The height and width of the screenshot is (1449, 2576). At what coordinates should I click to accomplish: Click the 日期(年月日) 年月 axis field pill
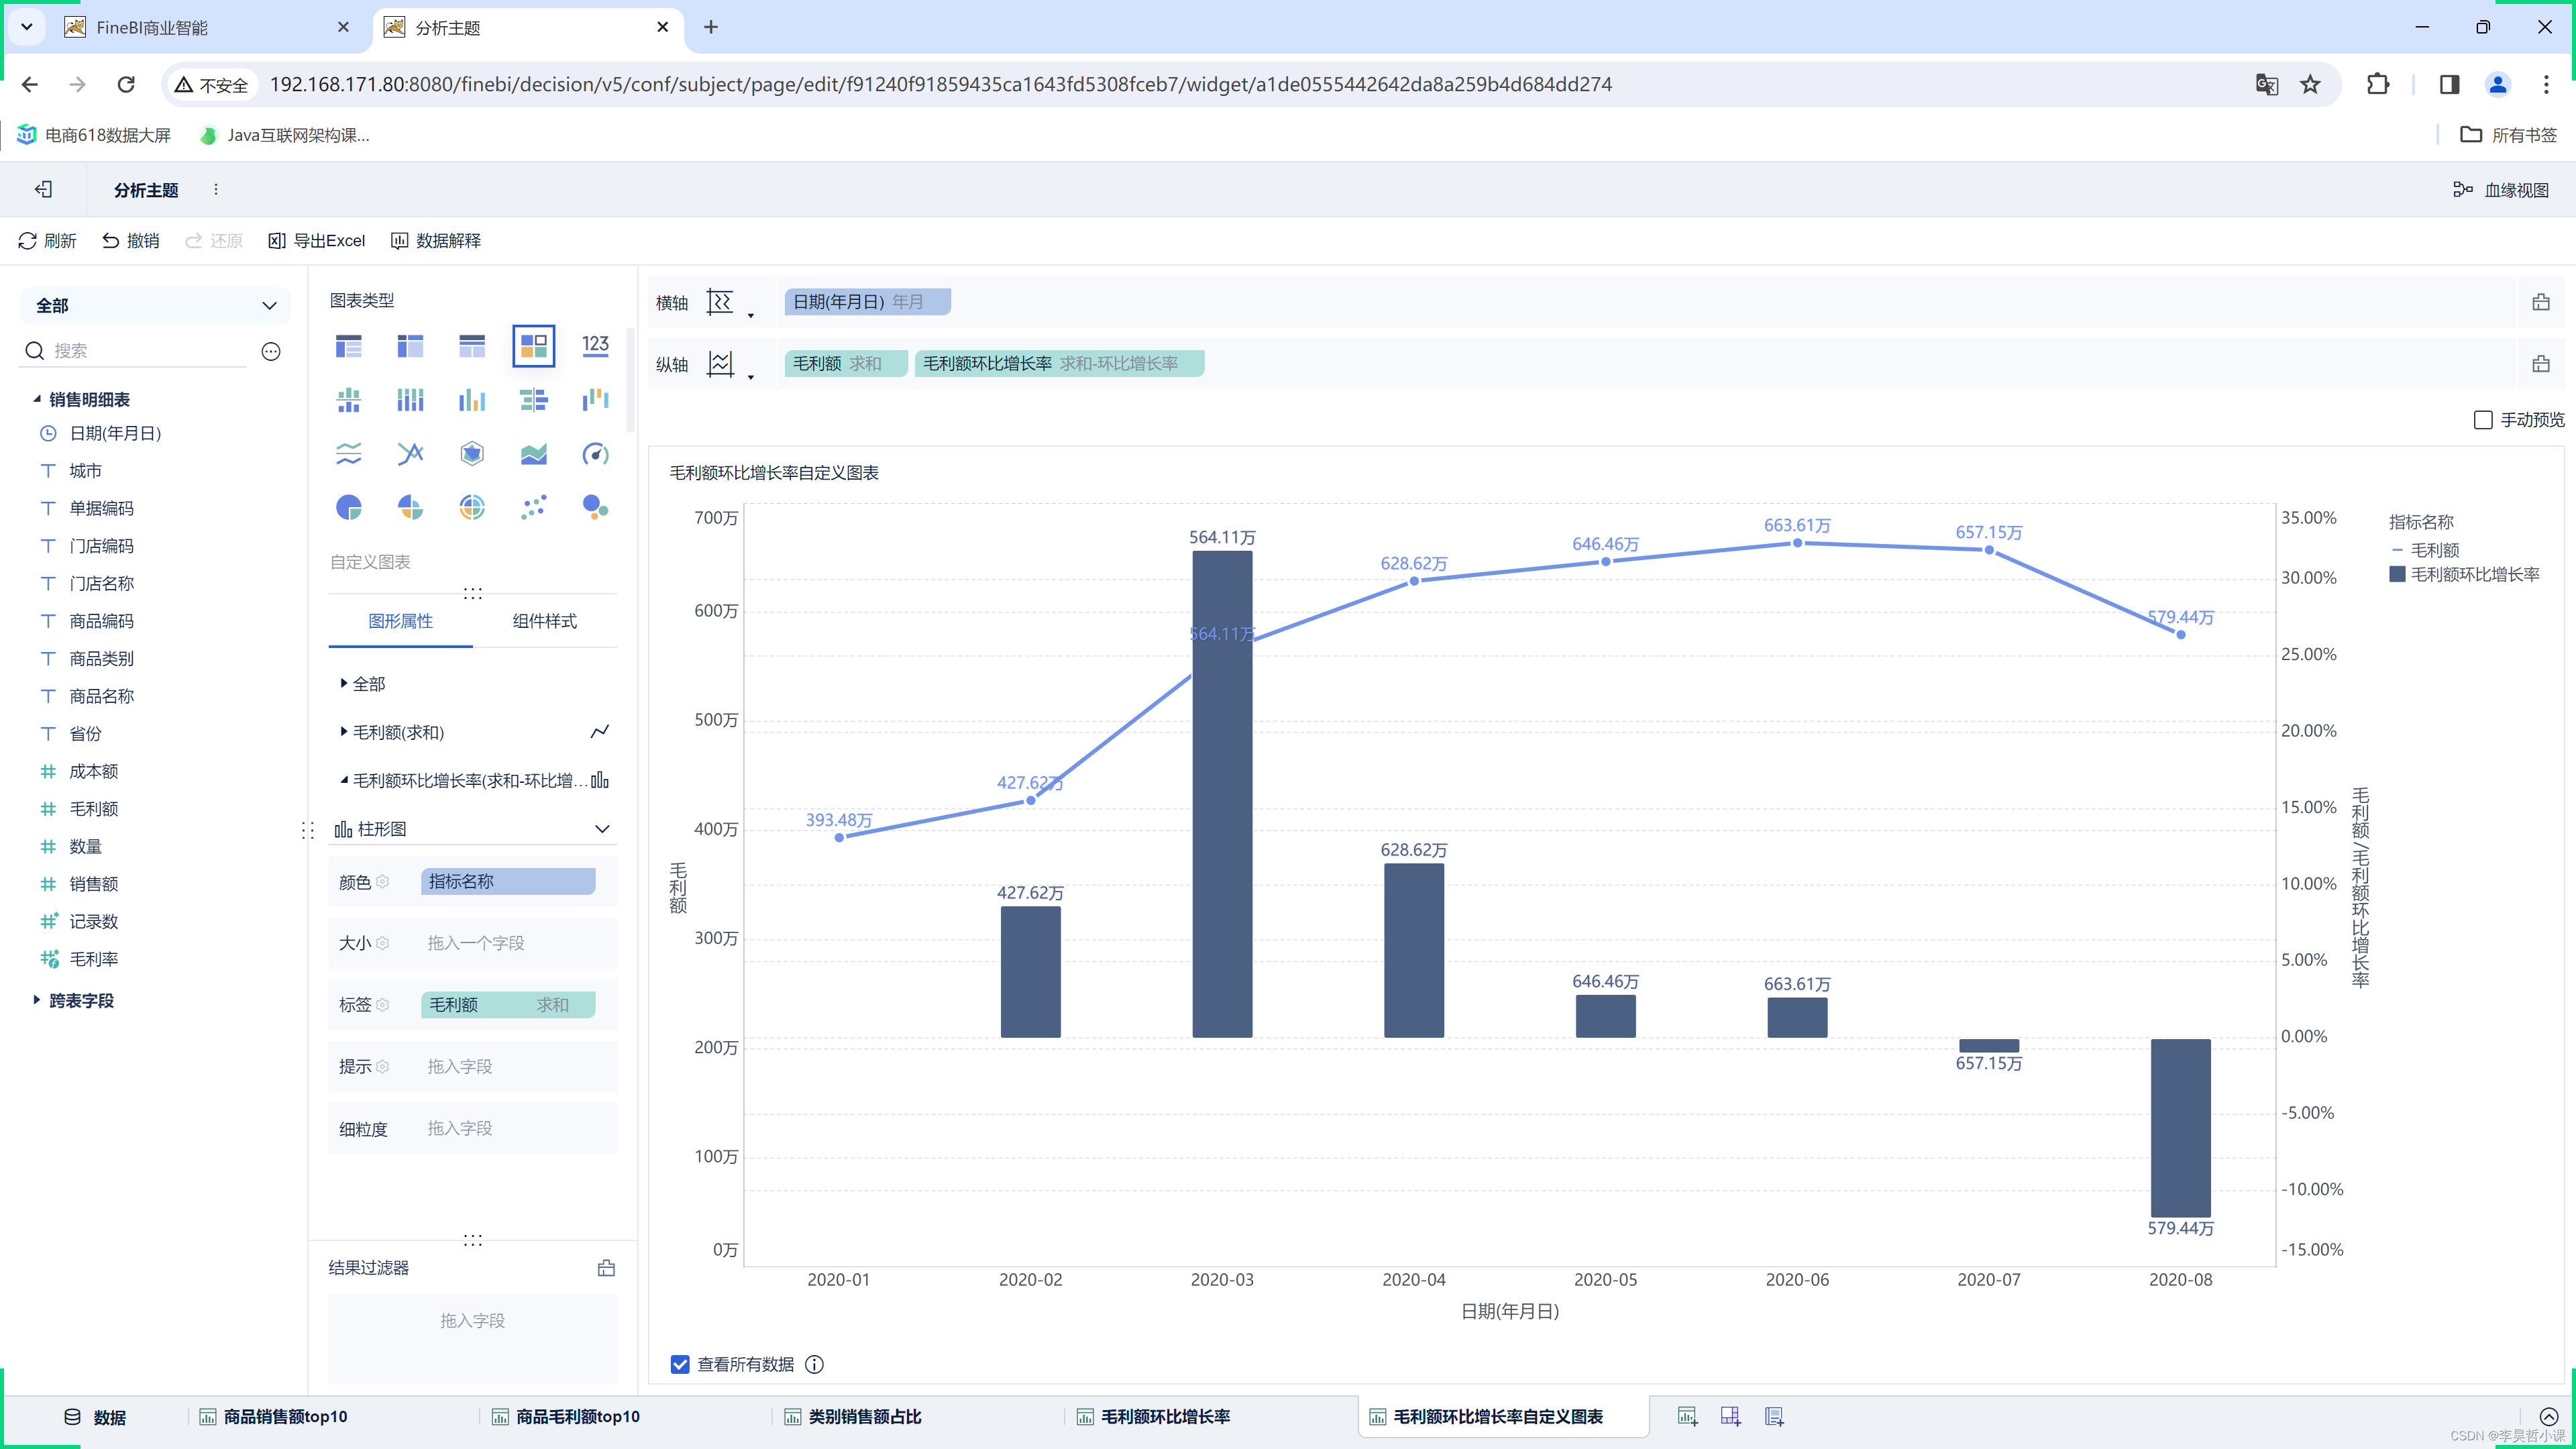click(x=867, y=302)
